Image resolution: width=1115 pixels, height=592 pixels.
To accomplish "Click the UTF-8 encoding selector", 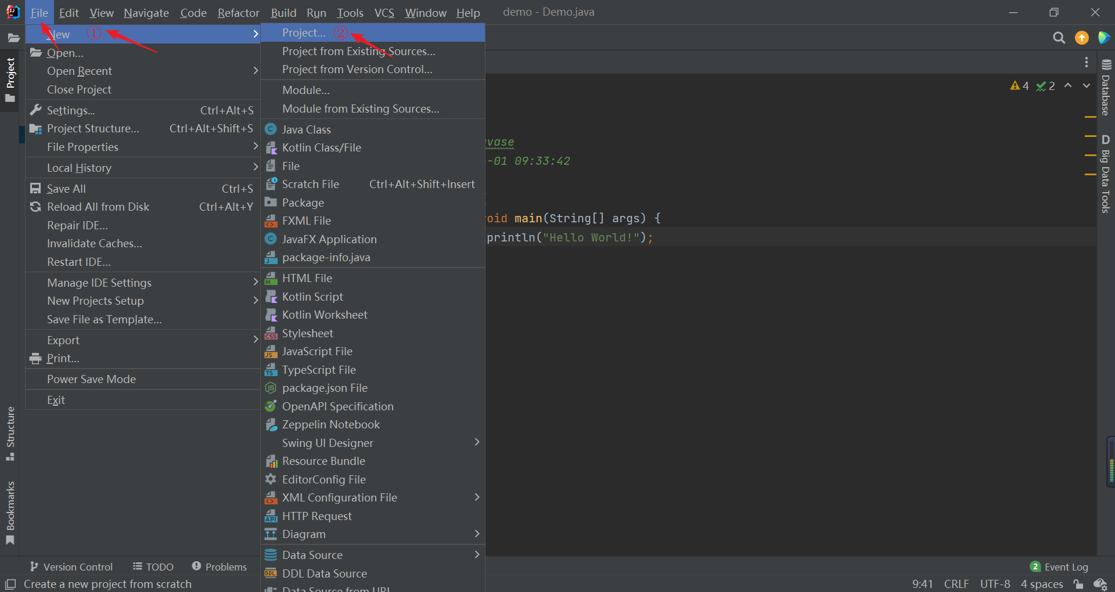I will click(x=995, y=584).
